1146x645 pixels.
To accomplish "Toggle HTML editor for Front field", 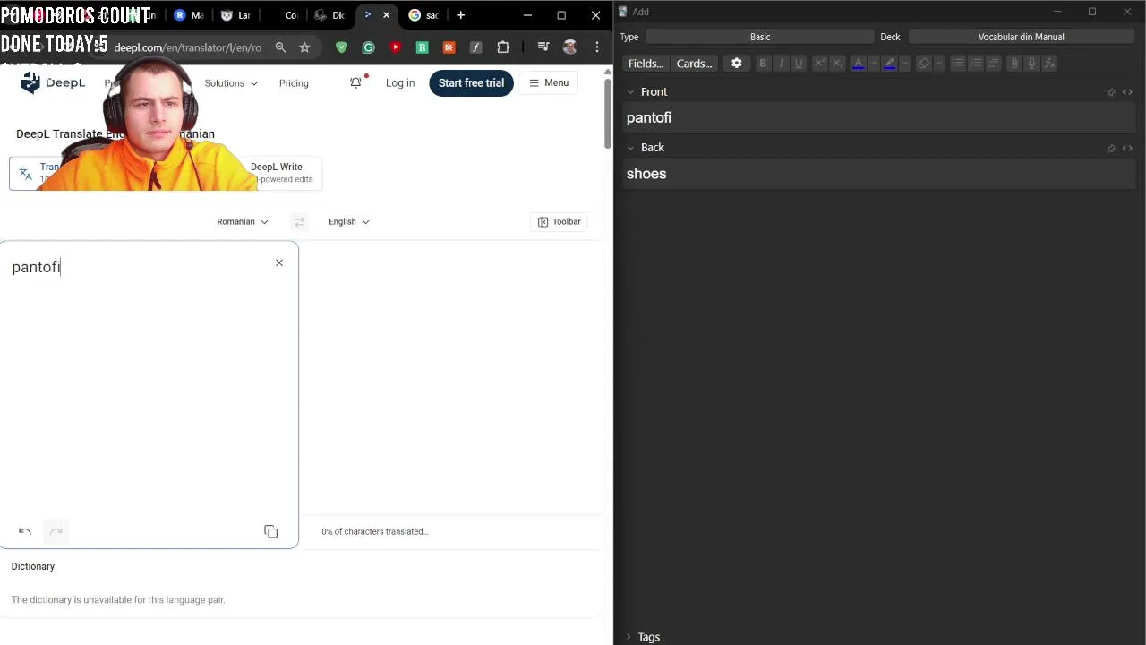I will click(x=1127, y=92).
